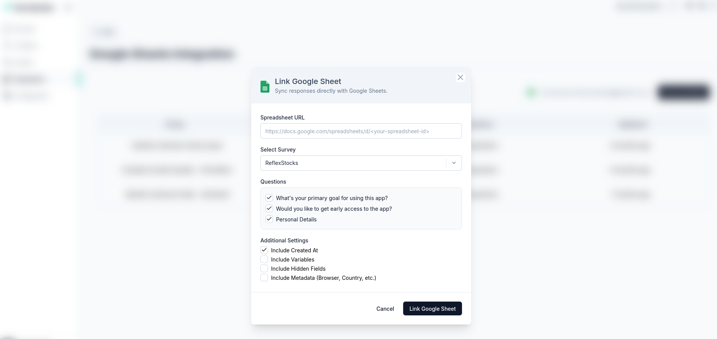Screen dimensions: 717x339
Task: Enable the Include Variables checkbox
Action: pos(264,259)
